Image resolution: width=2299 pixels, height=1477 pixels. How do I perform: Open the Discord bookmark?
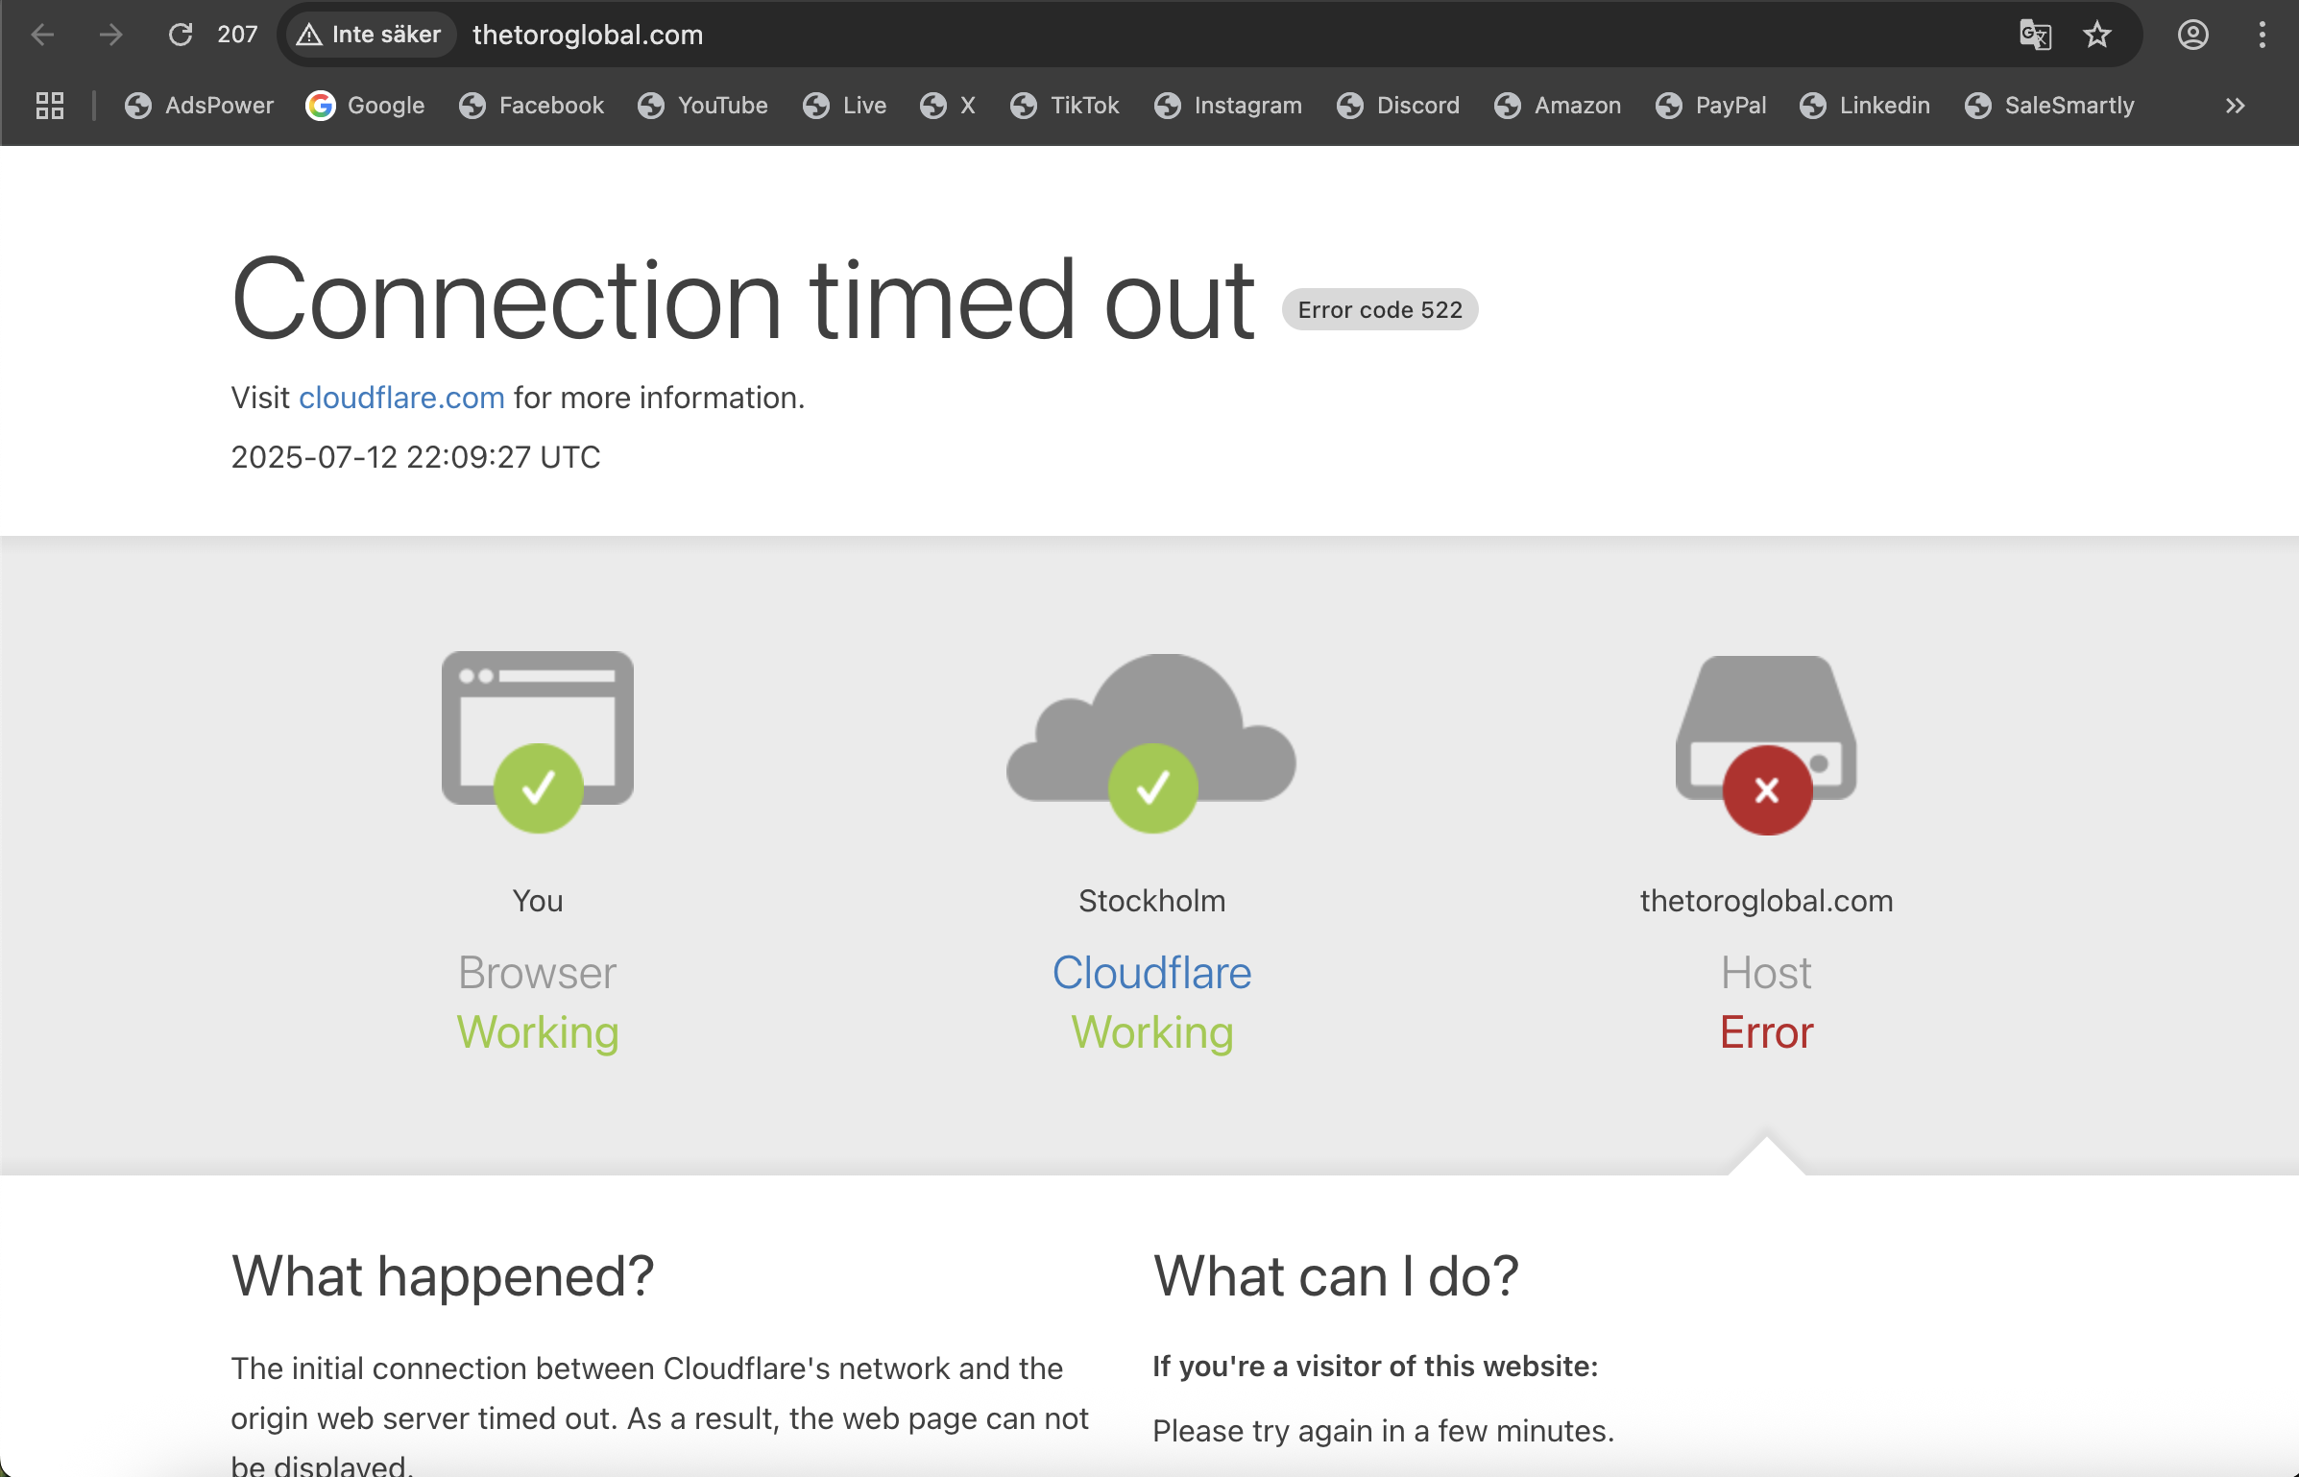point(1398,106)
